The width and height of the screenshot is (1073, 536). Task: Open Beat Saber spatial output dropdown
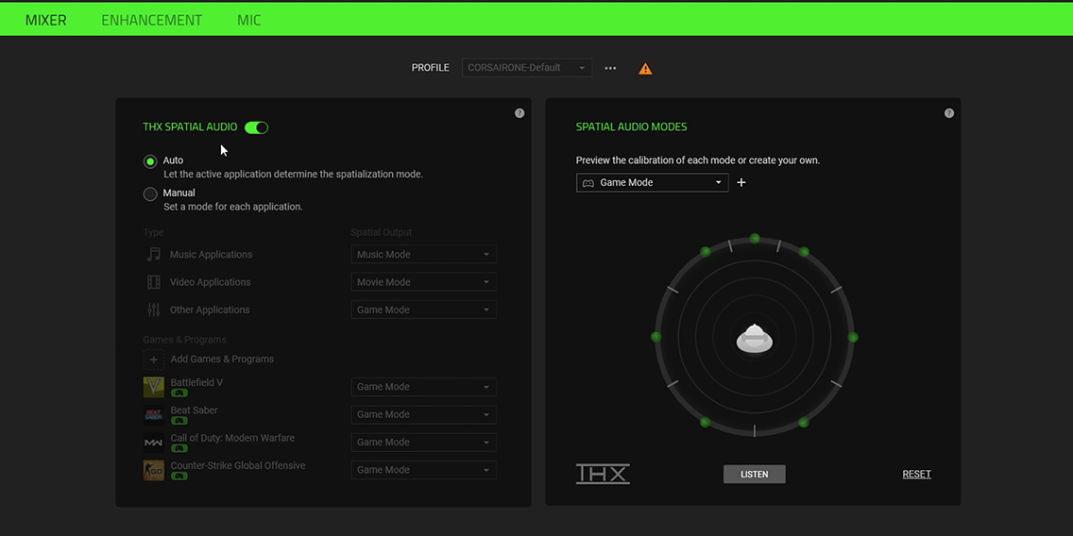point(423,414)
